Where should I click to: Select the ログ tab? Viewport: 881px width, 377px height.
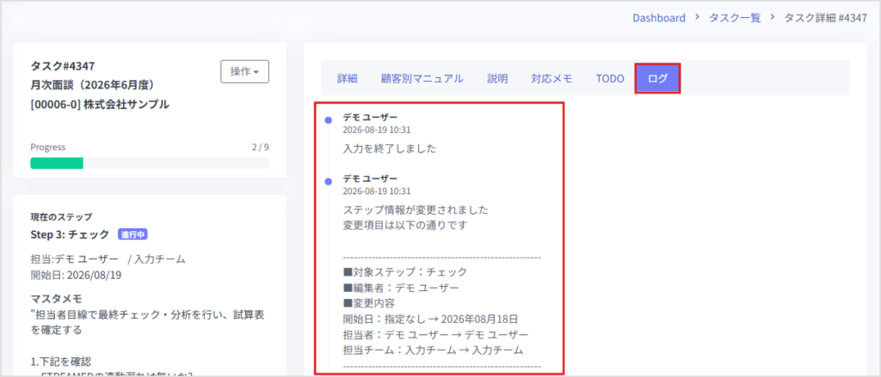658,78
